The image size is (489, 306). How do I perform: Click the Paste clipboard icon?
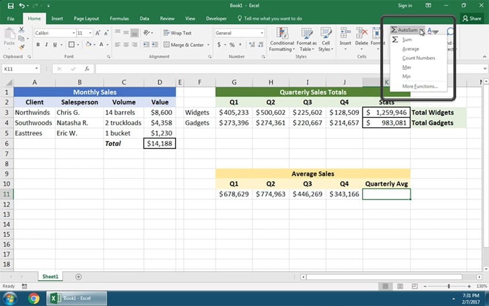(9, 34)
